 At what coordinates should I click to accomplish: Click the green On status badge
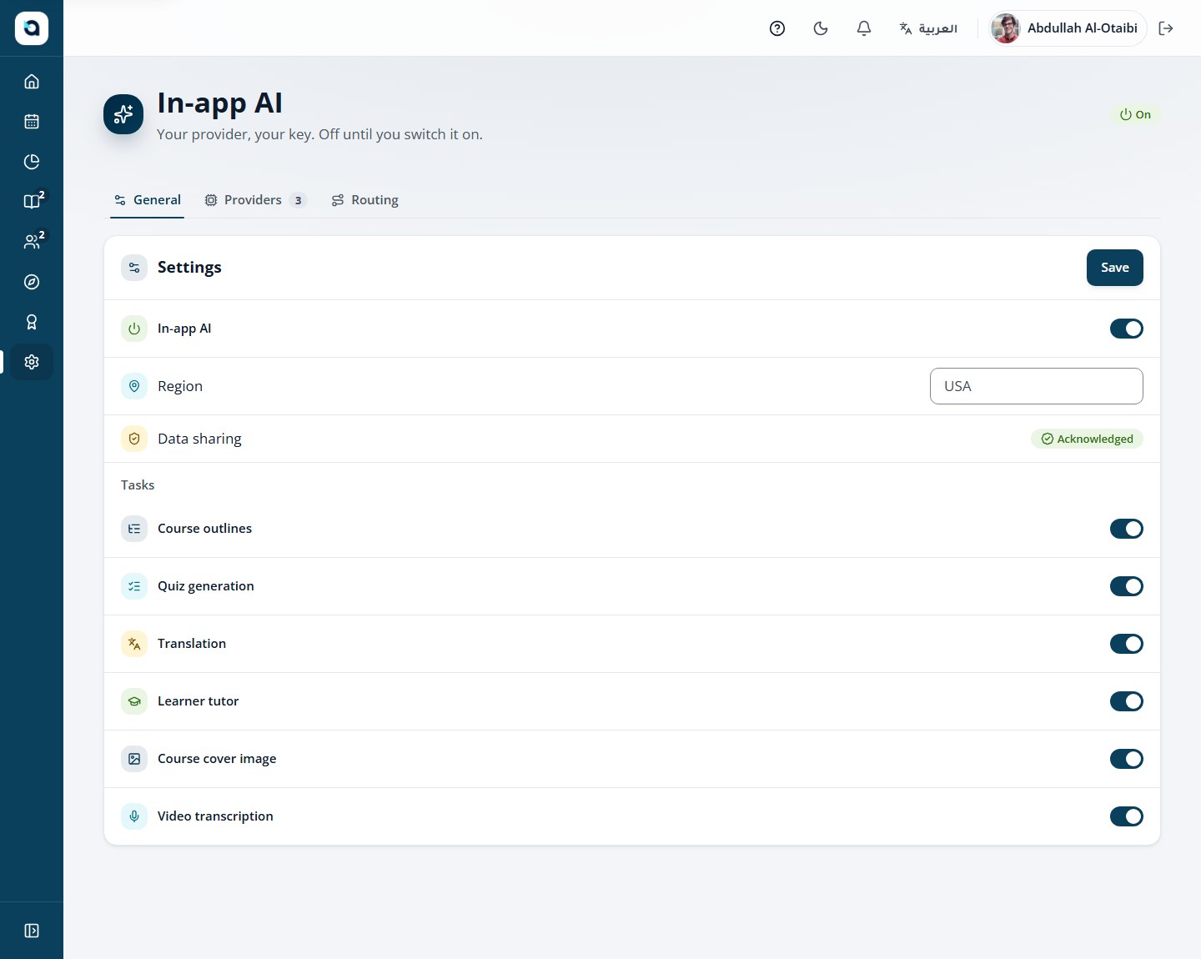point(1135,114)
